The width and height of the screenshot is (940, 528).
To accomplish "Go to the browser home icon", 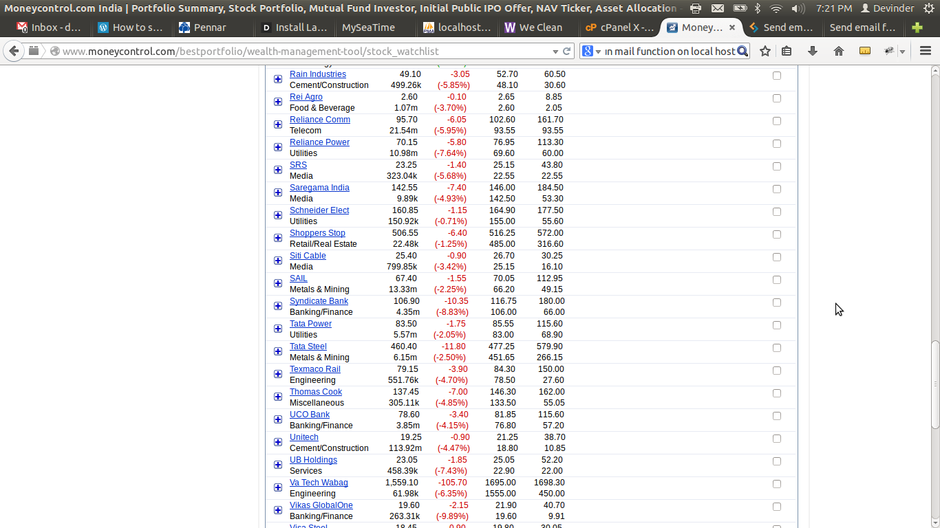I will [x=838, y=51].
